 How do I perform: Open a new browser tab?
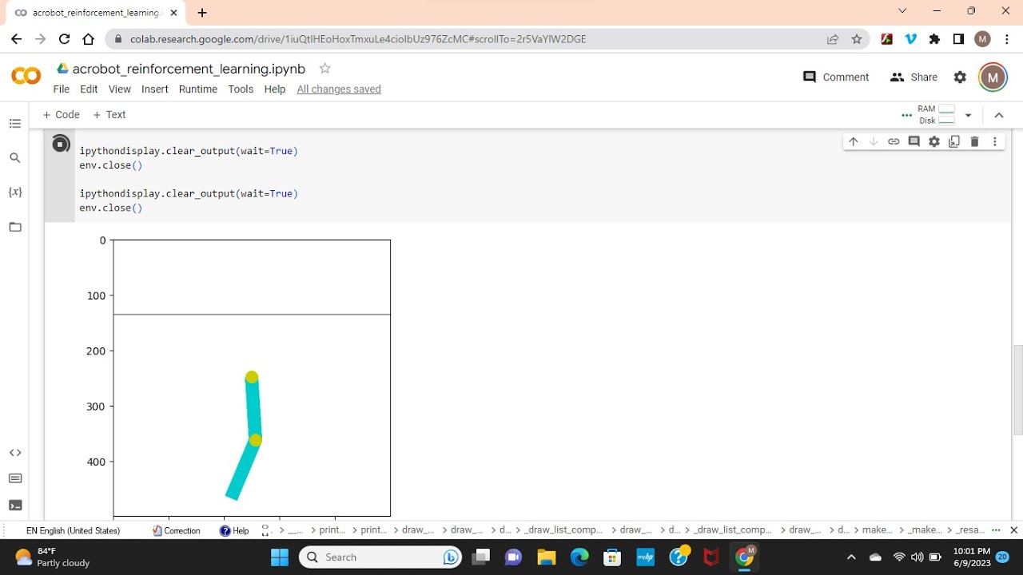[x=202, y=13]
